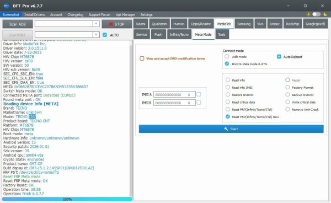Select the Read info IMEI option
This screenshot has width=331, height=203.
click(x=227, y=87)
